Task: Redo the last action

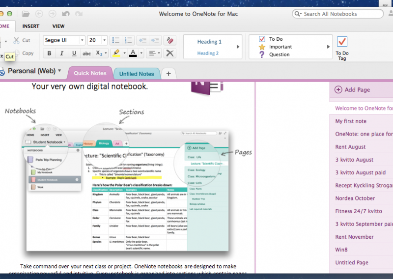Action: click(79, 14)
